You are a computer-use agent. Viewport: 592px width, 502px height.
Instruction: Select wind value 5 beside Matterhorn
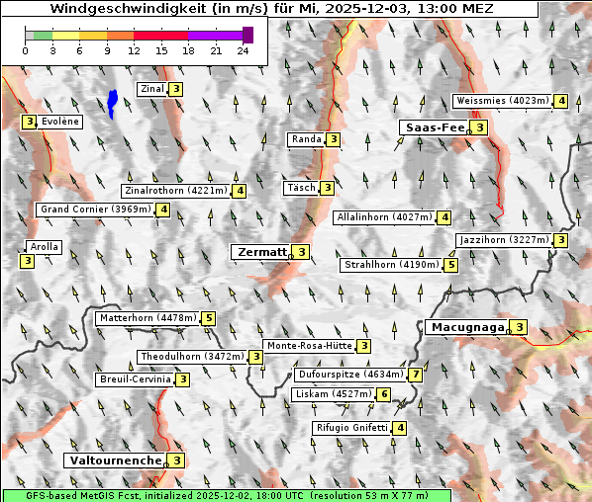pyautogui.click(x=209, y=318)
